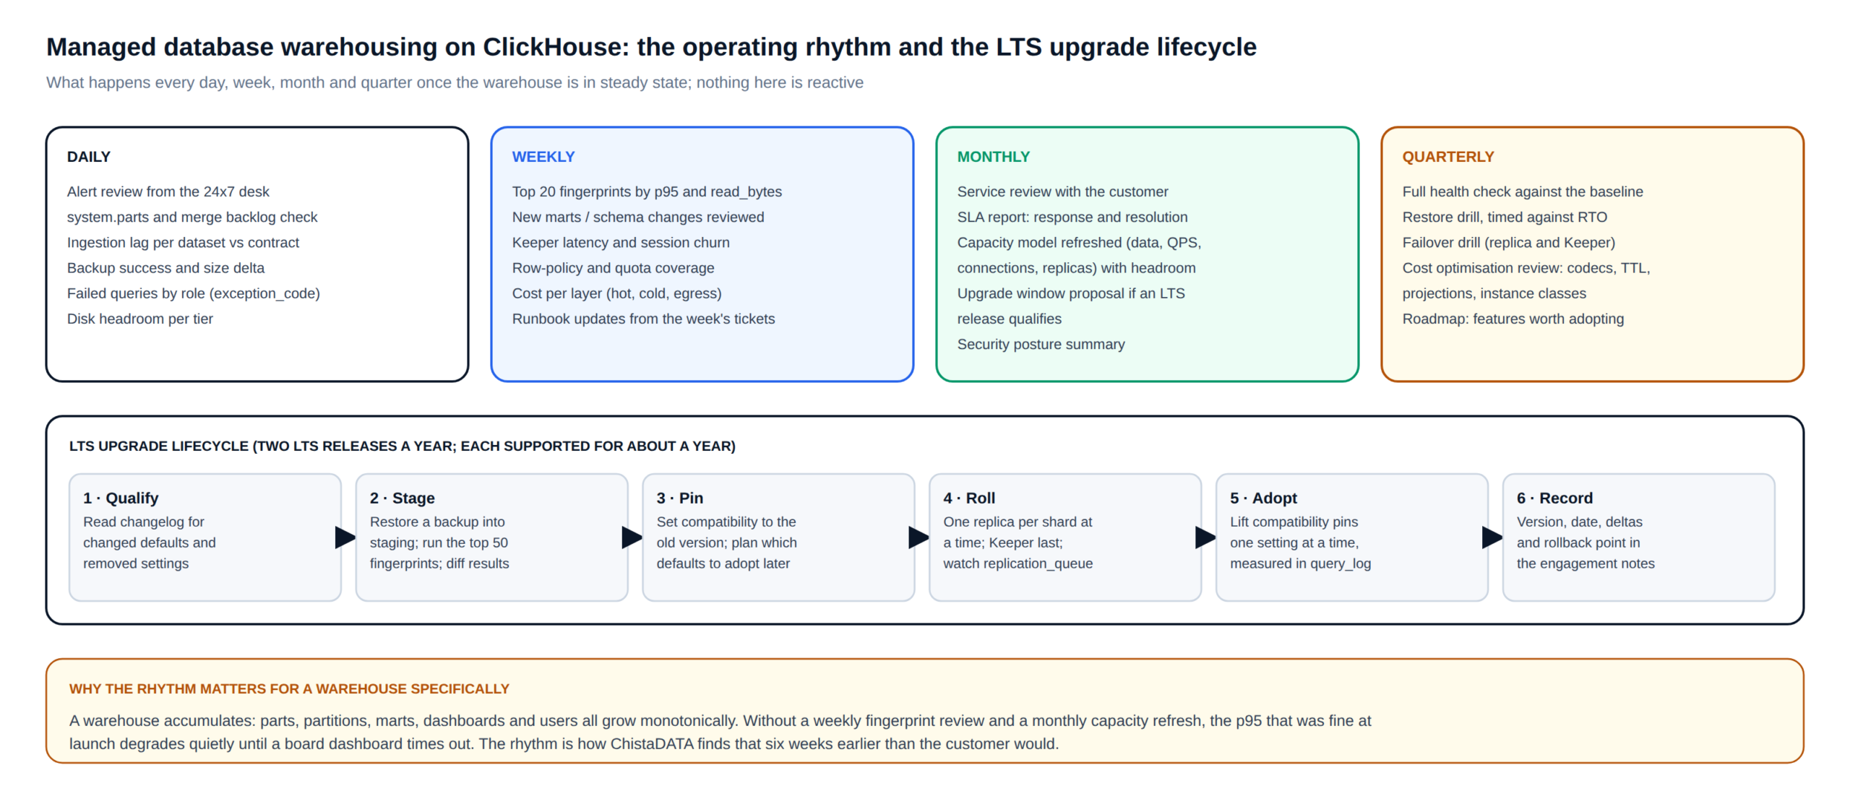Click the main title about ClickHouse warehousing
The width and height of the screenshot is (1850, 786).
point(651,47)
